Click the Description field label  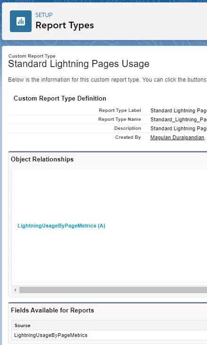127,128
